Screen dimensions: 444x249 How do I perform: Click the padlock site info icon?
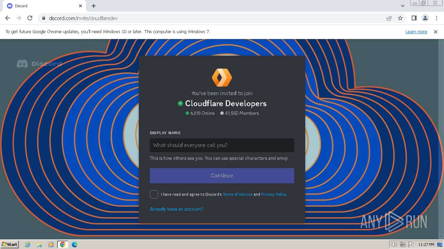(43, 18)
